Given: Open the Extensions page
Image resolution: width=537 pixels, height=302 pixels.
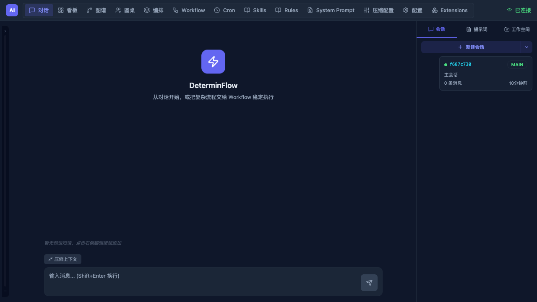Looking at the screenshot, I should (x=450, y=10).
